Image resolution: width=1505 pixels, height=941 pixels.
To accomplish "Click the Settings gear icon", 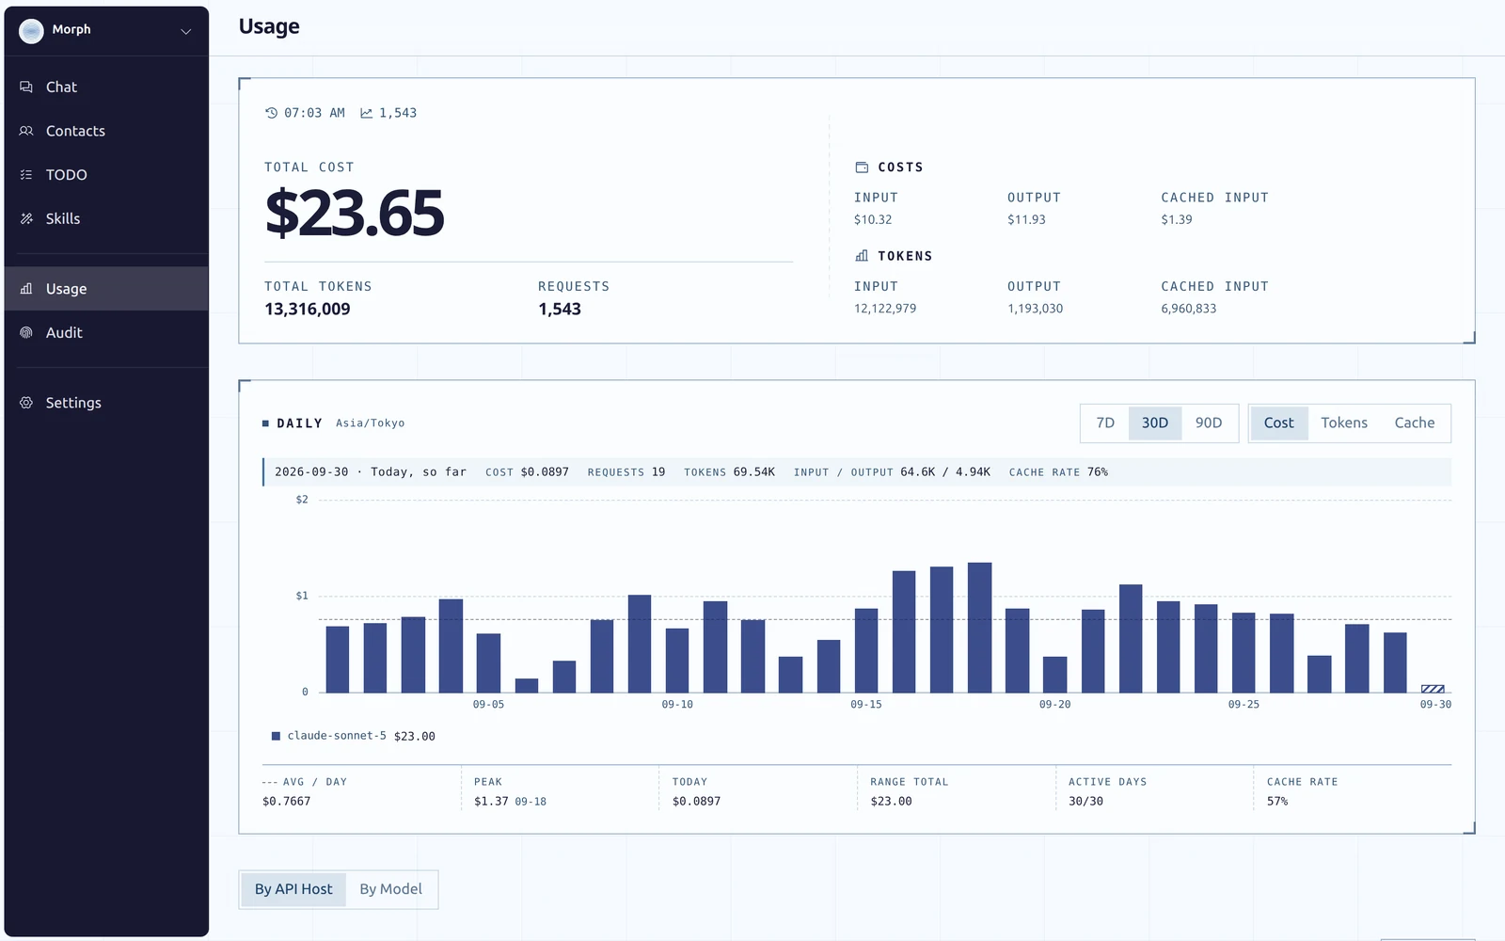I will tap(26, 403).
